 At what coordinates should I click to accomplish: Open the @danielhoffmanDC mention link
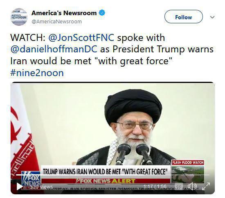click(x=54, y=49)
